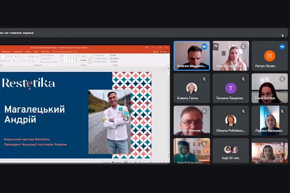290x193 pixels.
Task: Center text in Paragraph group
Action: pyautogui.click(x=23, y=61)
